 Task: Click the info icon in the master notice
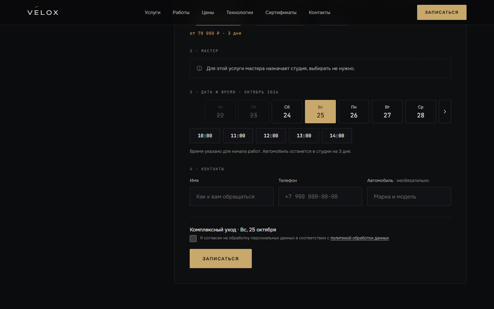tap(199, 68)
